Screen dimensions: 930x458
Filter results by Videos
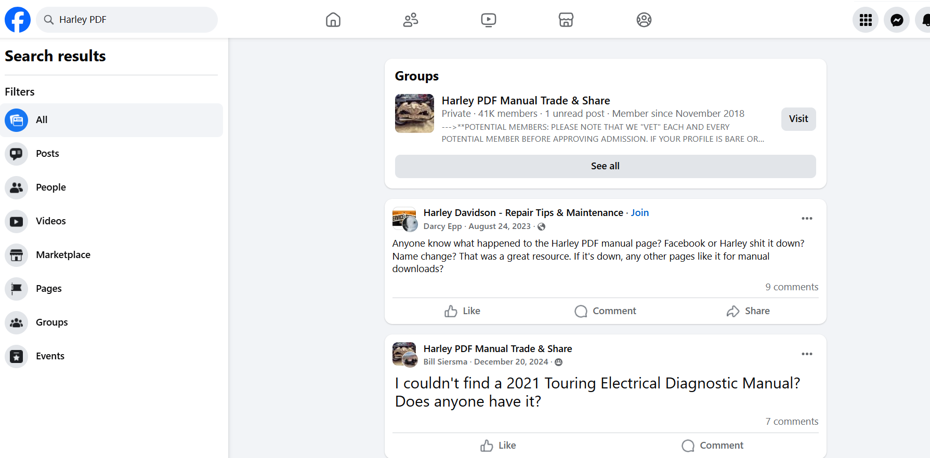pos(50,221)
